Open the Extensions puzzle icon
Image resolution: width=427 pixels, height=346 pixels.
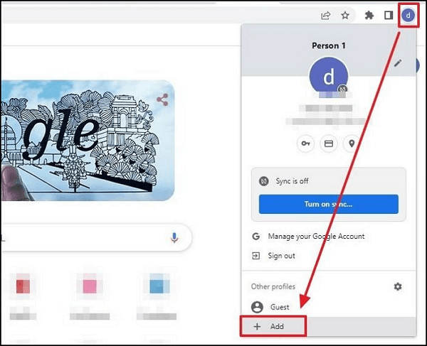[369, 15]
